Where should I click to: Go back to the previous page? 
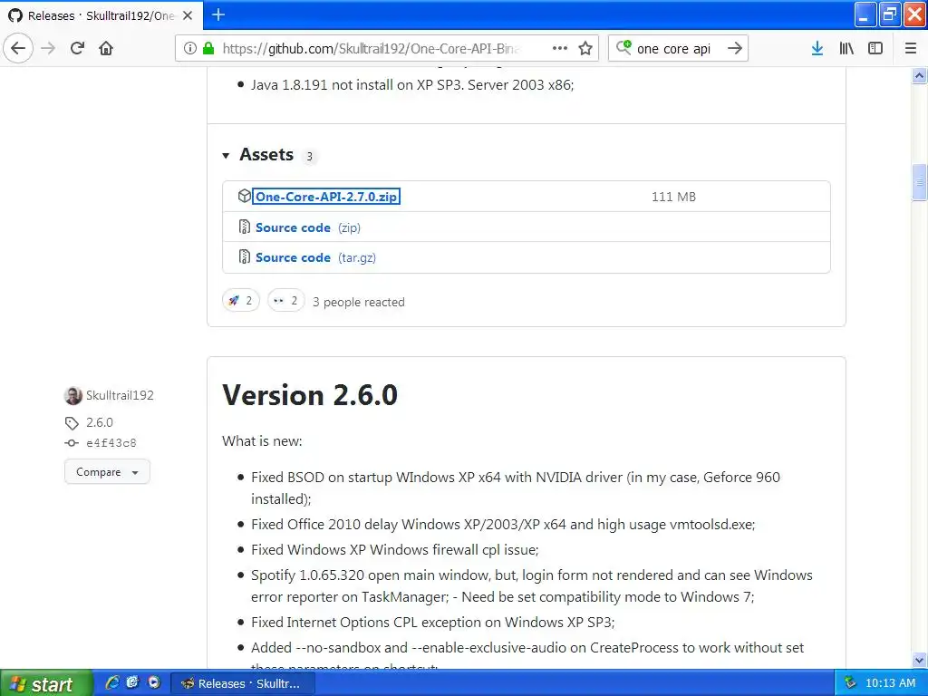coord(18,48)
